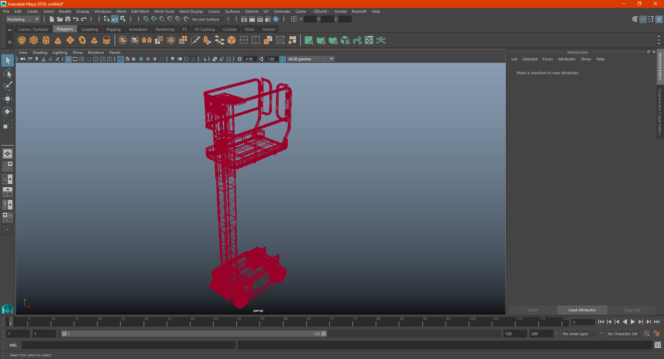Toggle the auto keyframe button
Screen dimensions: 664x359
(647, 334)
